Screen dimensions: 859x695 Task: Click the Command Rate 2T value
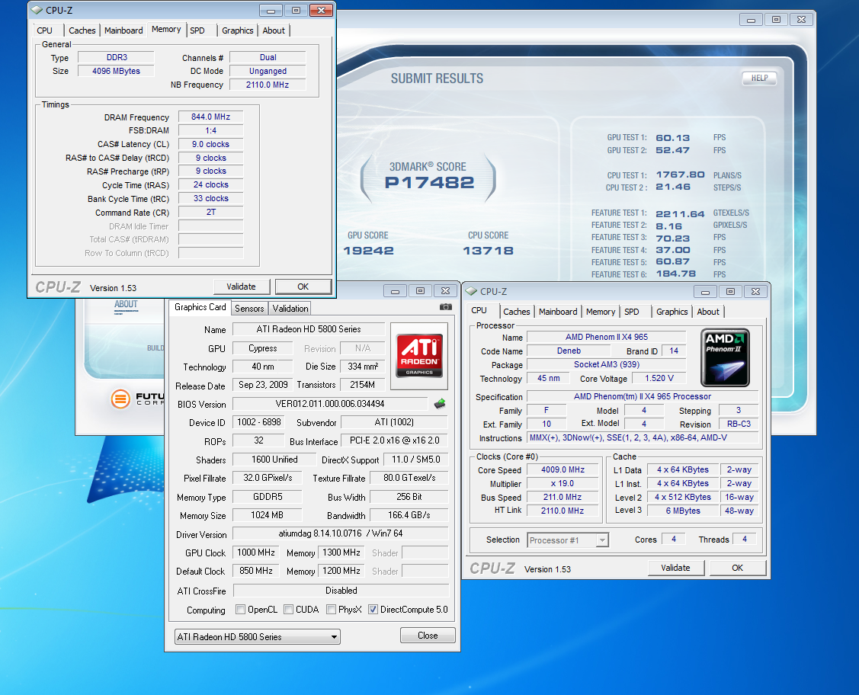[210, 212]
